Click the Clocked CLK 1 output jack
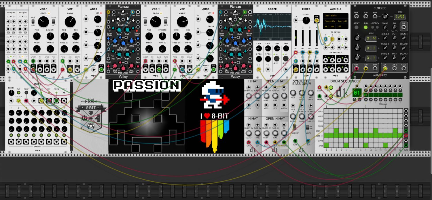 coord(385,69)
